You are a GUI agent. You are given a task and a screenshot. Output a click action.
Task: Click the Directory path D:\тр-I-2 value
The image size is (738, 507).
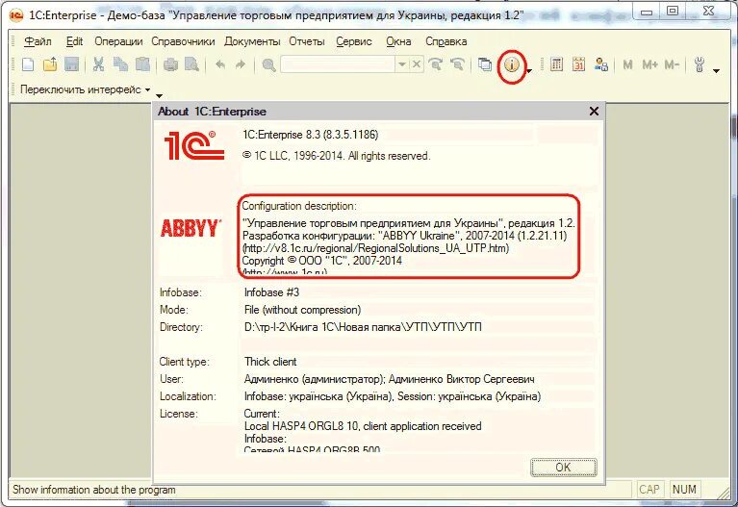click(363, 327)
